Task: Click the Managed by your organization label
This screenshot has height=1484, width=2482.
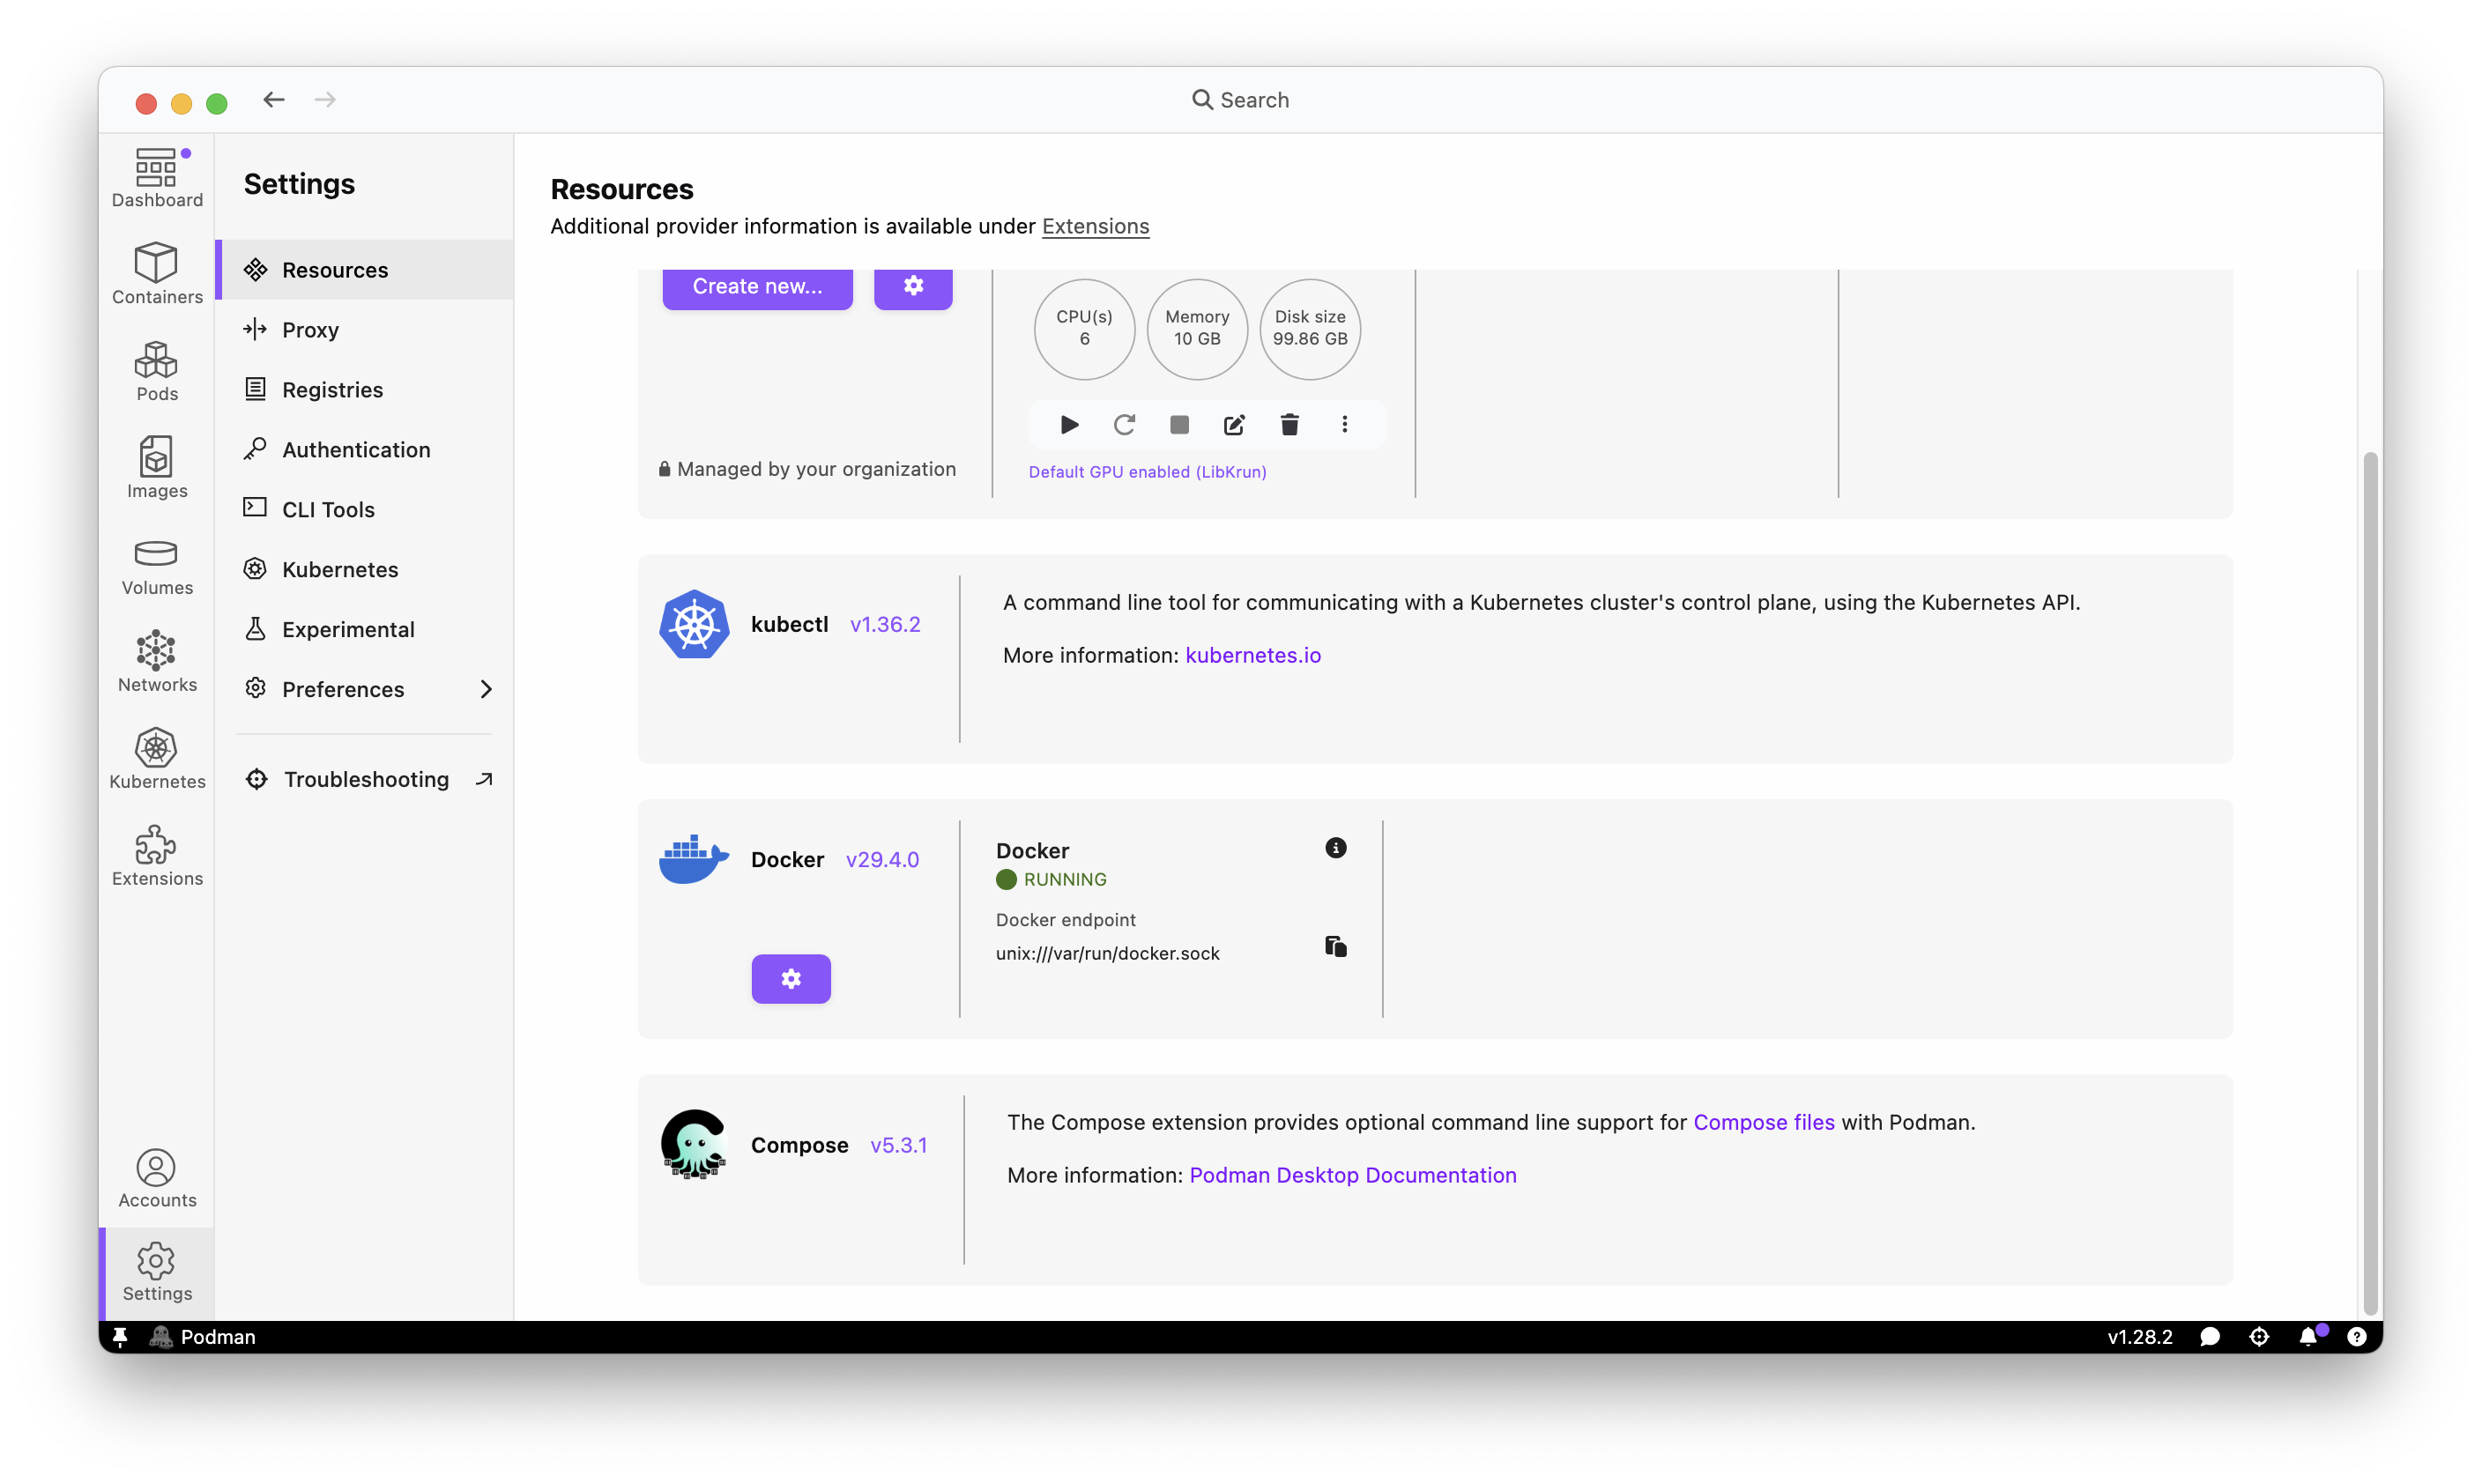Action: tap(807, 469)
